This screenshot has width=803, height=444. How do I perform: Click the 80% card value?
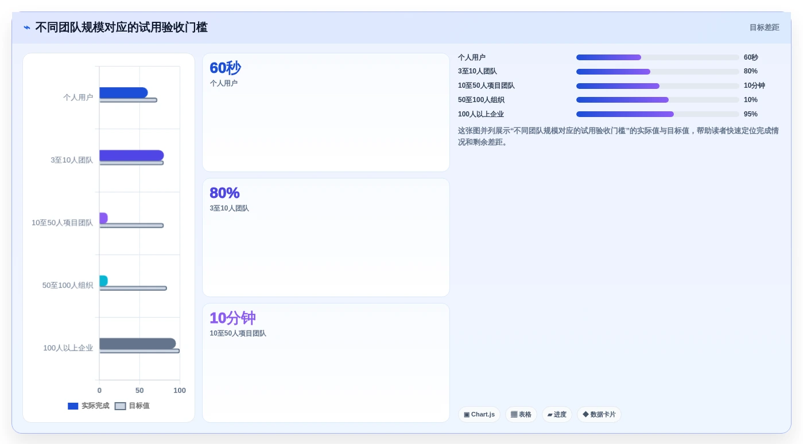click(224, 193)
